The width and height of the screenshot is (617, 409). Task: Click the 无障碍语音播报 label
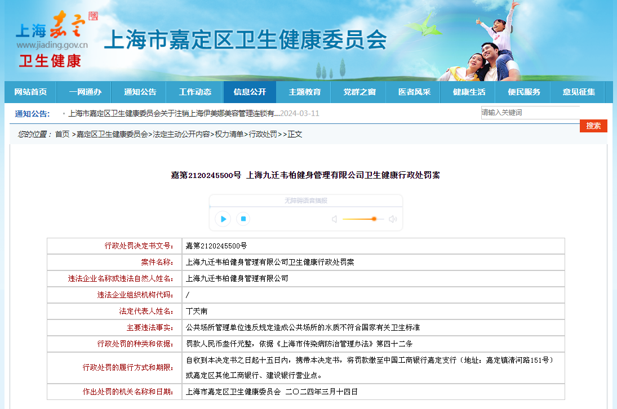tap(306, 201)
